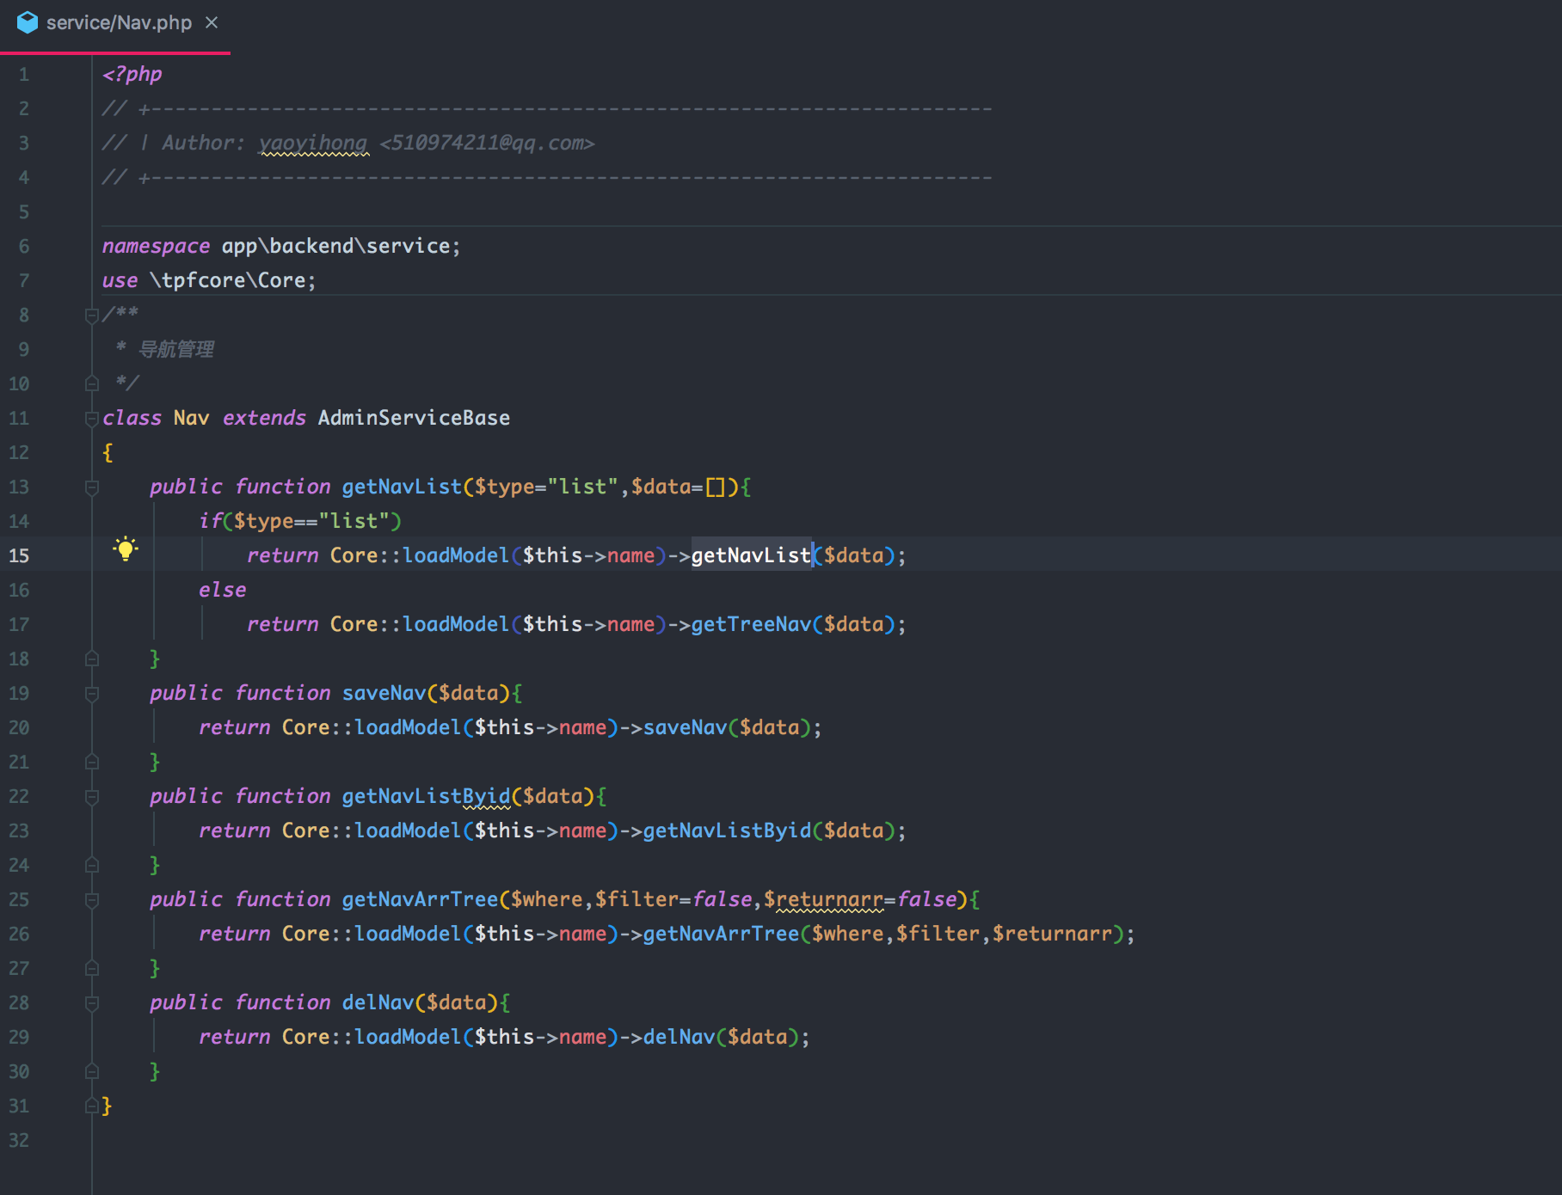Click \tpfcore\Core in the use statement
The width and height of the screenshot is (1562, 1195).
[x=228, y=281]
